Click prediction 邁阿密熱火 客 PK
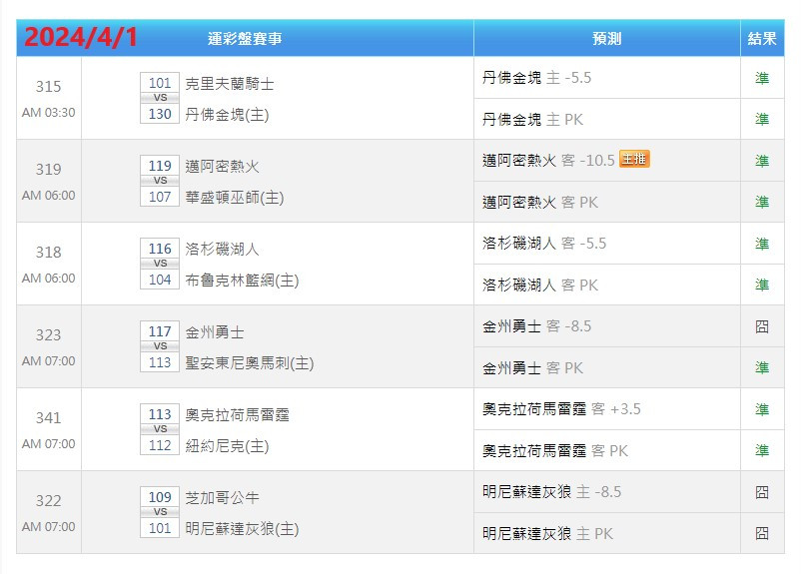801x574 pixels. tap(540, 203)
